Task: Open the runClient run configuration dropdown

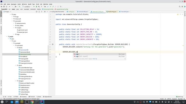Action: pos(27,7)
